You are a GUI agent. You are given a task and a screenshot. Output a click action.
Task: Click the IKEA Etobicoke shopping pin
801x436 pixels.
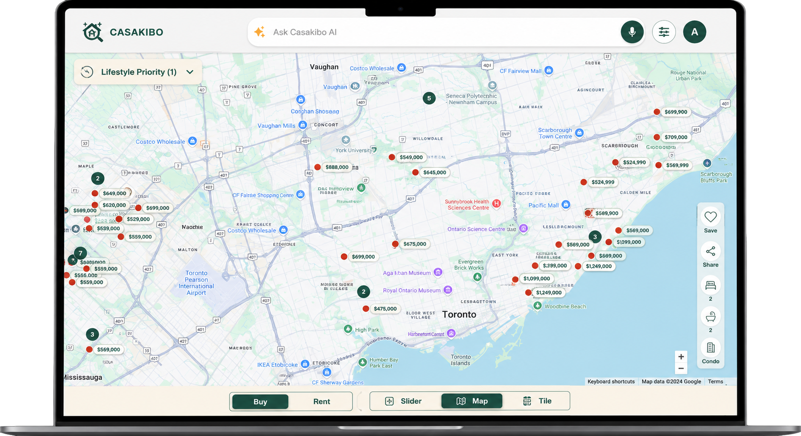tap(305, 364)
